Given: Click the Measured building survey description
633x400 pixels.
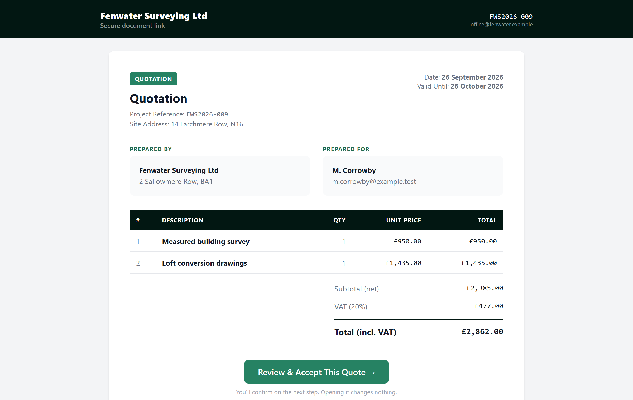Looking at the screenshot, I should pyautogui.click(x=206, y=241).
